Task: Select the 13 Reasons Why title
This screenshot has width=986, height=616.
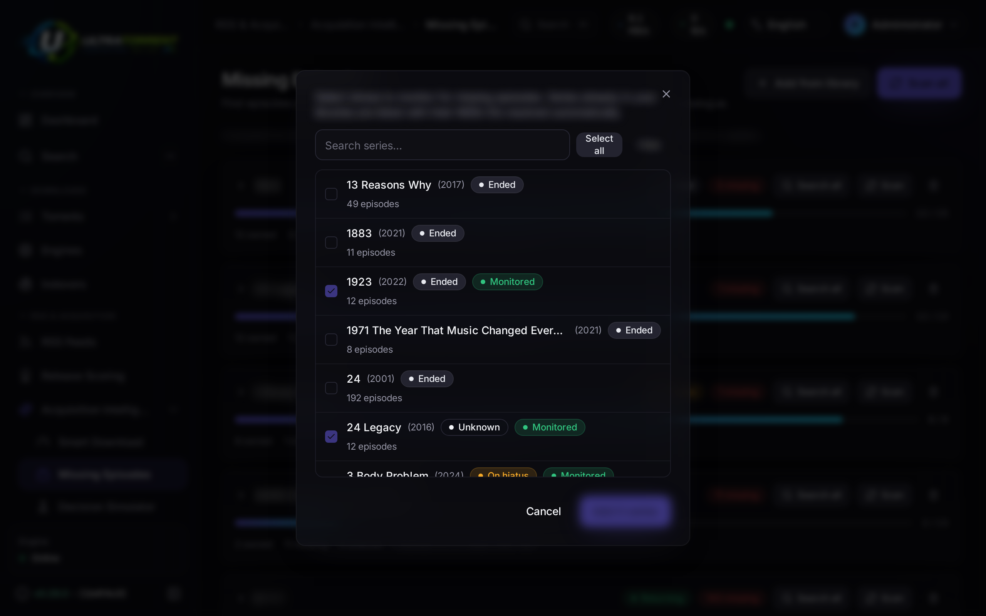Action: pyautogui.click(x=389, y=185)
